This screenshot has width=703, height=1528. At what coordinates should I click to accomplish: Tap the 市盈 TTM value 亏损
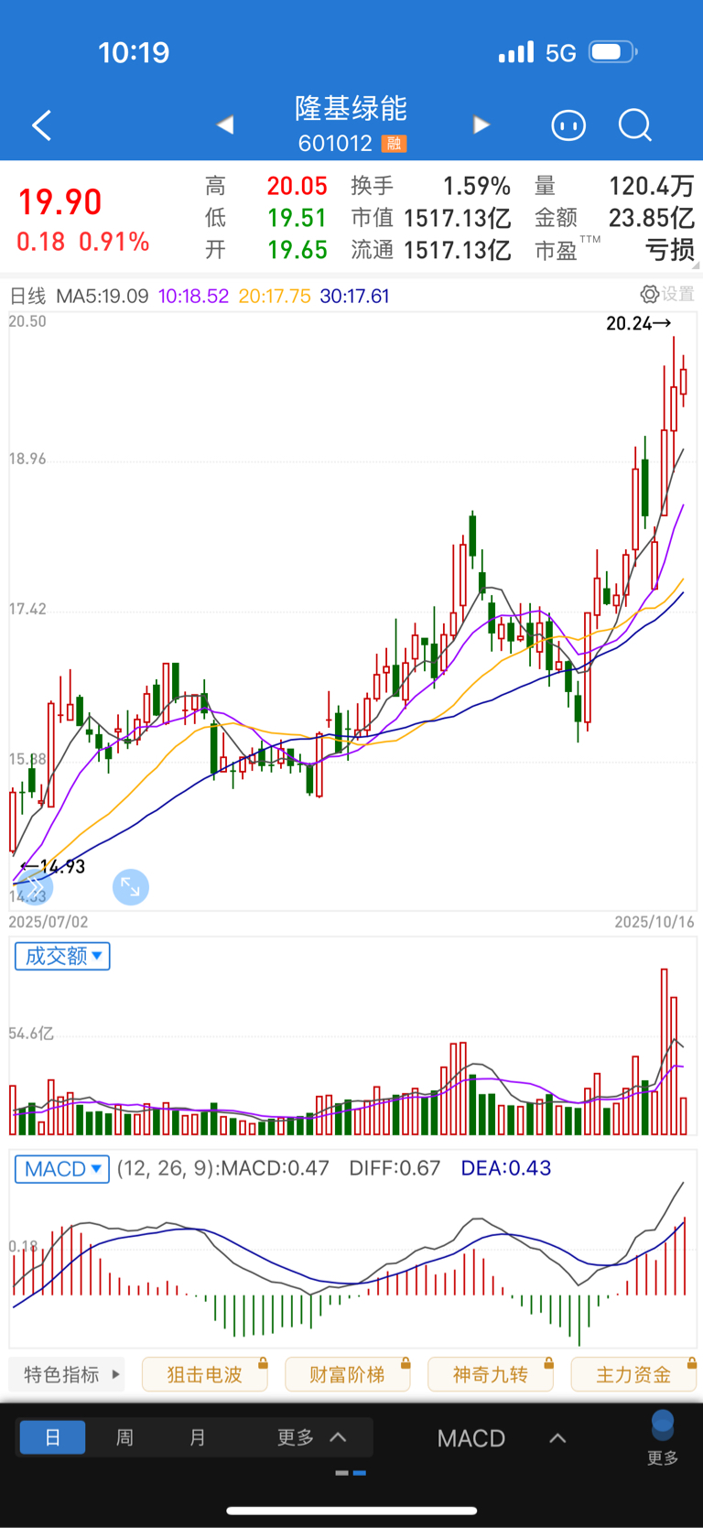(x=670, y=250)
